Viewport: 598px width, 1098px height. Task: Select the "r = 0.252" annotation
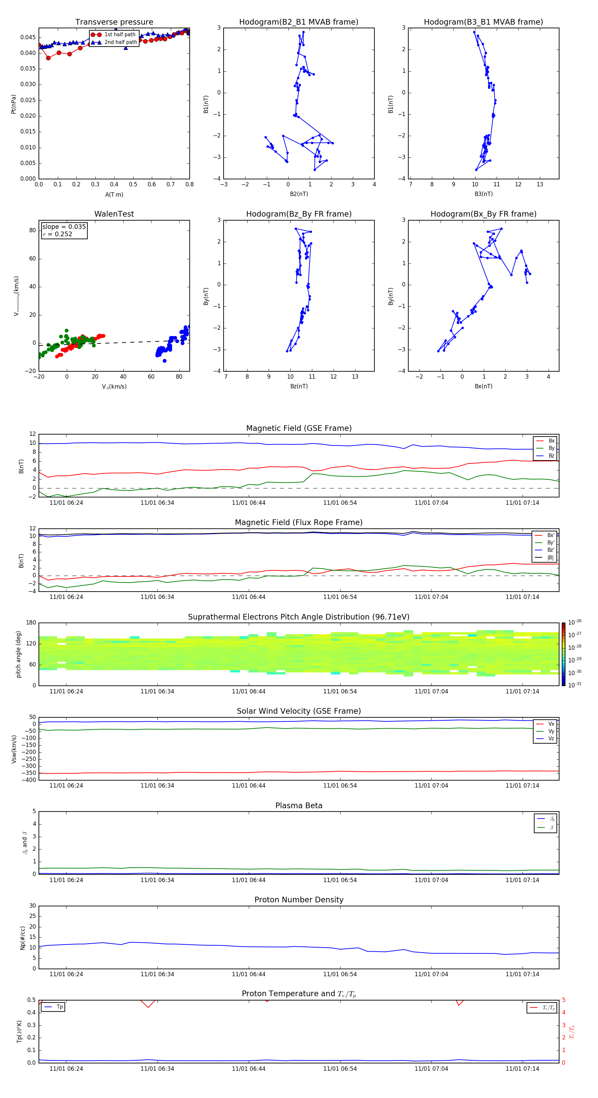(x=57, y=234)
